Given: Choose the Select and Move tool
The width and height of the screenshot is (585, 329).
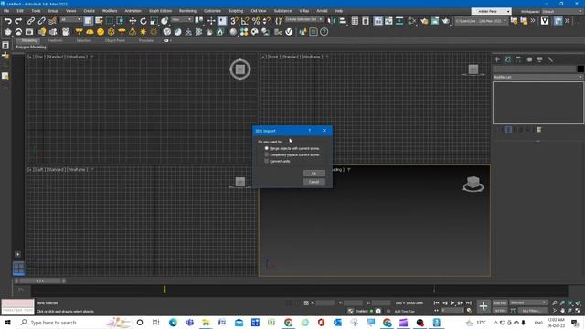Looking at the screenshot, I should [133, 21].
